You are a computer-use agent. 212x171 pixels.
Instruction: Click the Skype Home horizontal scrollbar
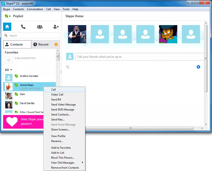click(x=139, y=128)
